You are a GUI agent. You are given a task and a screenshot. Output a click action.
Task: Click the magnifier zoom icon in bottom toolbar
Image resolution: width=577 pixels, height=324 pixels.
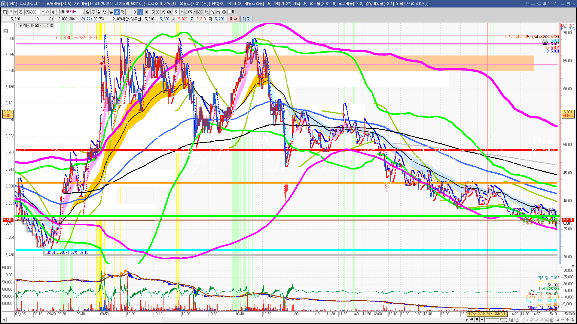point(557,319)
